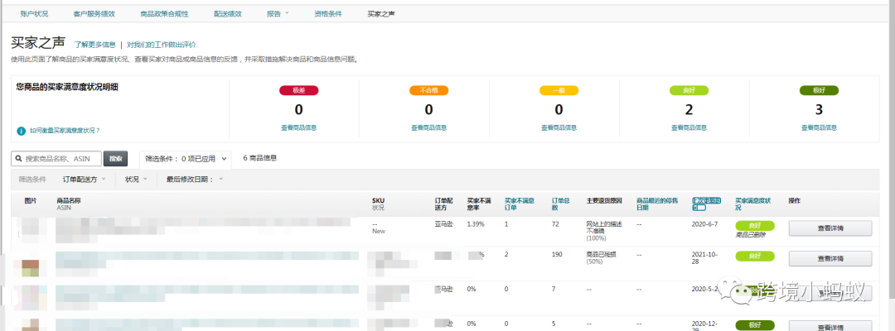Click the yellow 一般 status badge
This screenshot has height=331, width=895.
[x=559, y=90]
